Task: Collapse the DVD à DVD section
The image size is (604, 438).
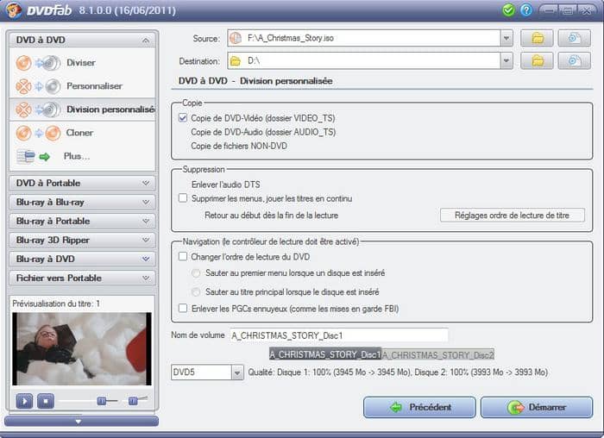Action: pos(146,40)
